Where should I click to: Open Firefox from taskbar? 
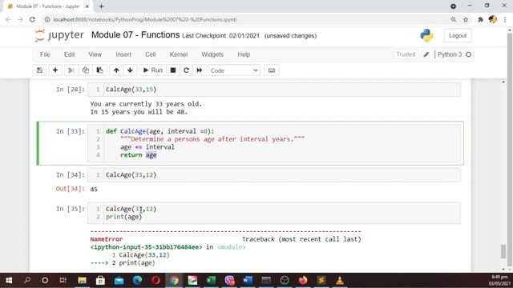pos(303,280)
